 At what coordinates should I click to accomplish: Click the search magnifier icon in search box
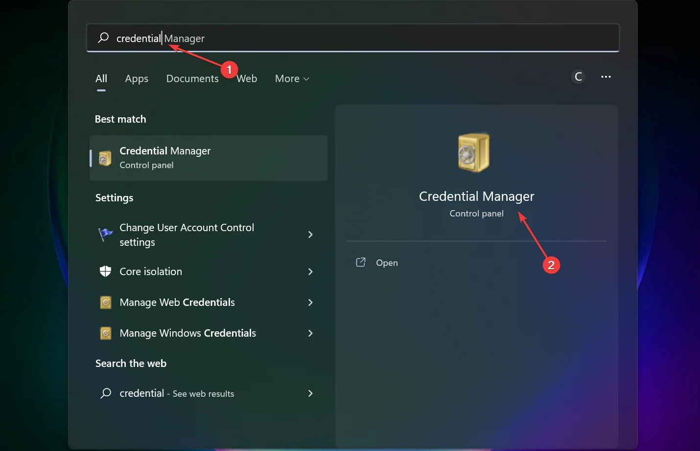pyautogui.click(x=103, y=38)
